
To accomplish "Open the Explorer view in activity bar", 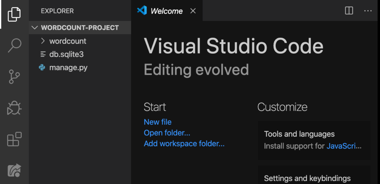I will [x=14, y=14].
